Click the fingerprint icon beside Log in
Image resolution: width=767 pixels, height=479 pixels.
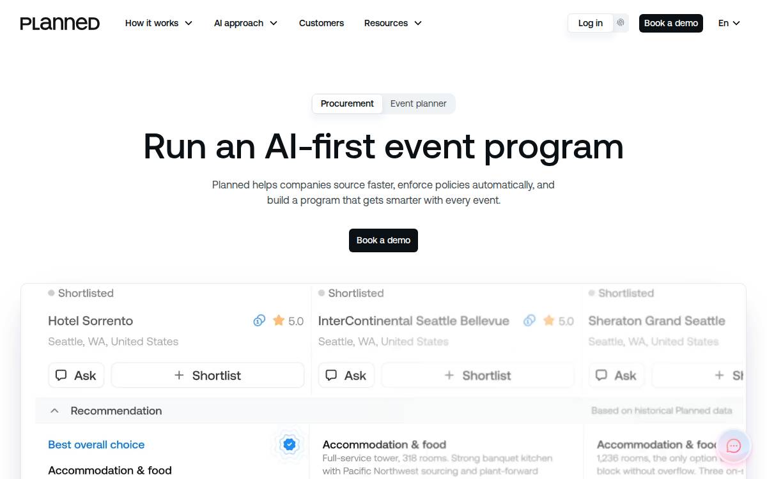[621, 23]
